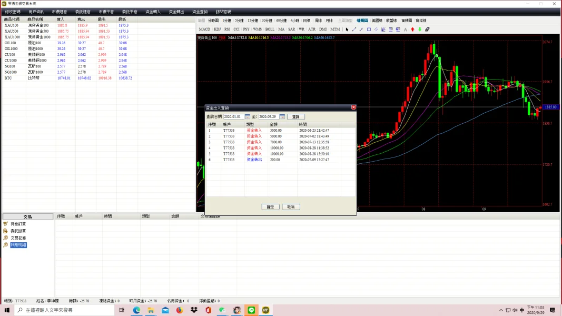Image resolution: width=562 pixels, height=316 pixels.
Task: Click the green down-arrow marker tool
Action: click(420, 29)
